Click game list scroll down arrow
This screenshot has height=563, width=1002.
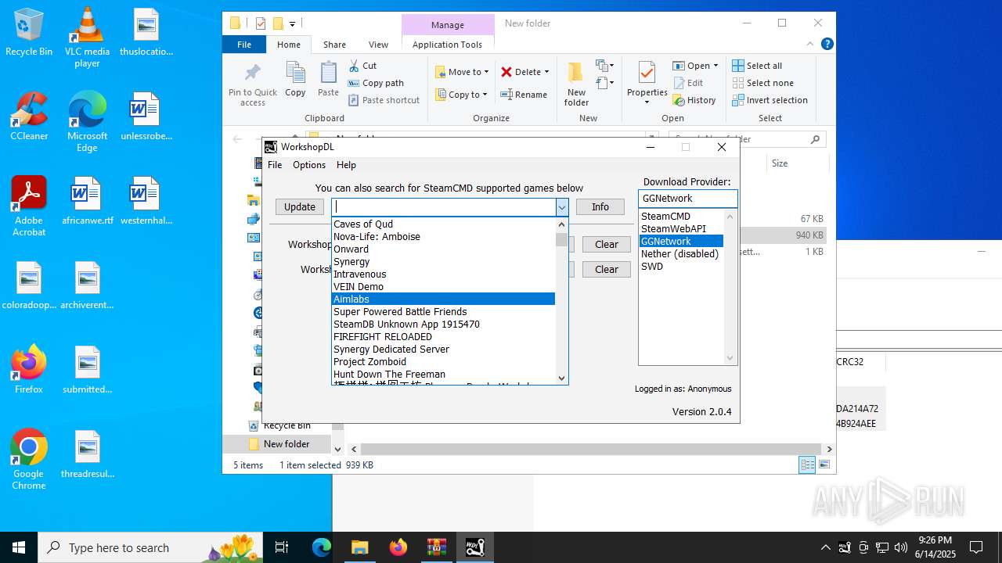561,378
